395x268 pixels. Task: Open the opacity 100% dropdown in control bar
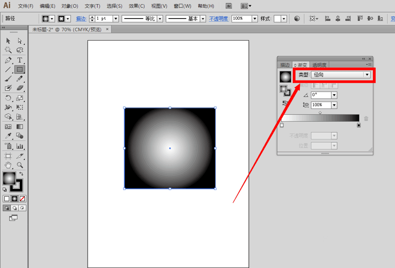coord(255,19)
